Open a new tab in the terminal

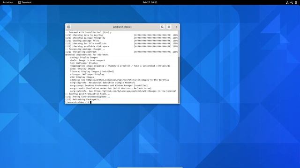69,27
